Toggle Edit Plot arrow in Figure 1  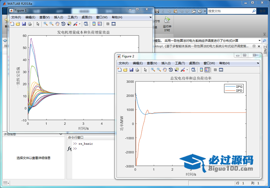coord(37,24)
